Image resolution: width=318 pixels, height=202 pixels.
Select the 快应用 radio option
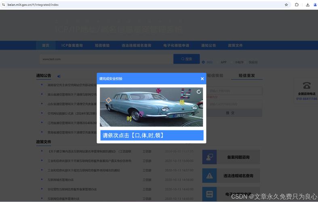click(x=253, y=62)
